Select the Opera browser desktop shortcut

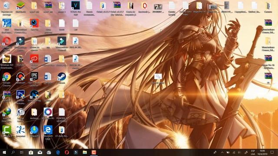pos(7,41)
